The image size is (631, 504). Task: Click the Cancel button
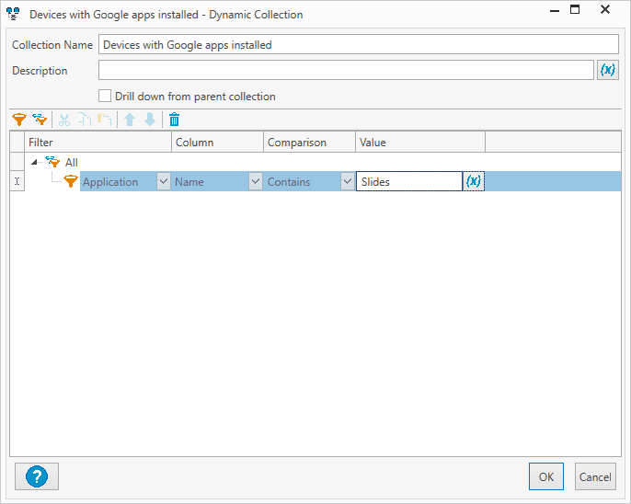click(x=595, y=476)
